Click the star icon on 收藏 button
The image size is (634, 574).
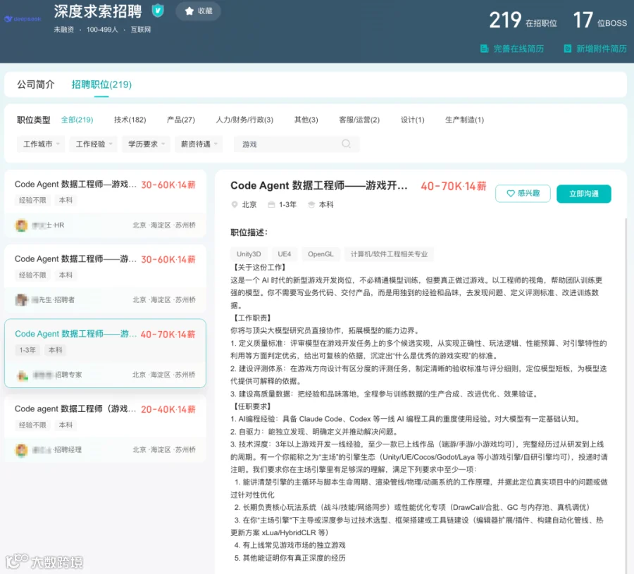coord(189,11)
